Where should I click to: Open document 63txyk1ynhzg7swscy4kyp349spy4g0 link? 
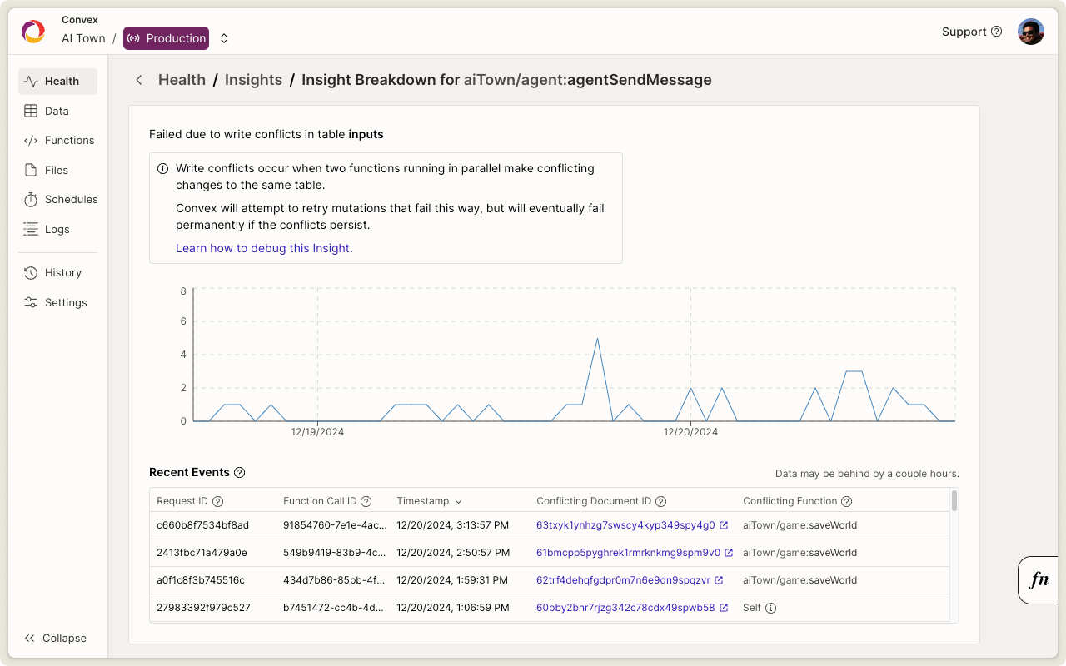pos(632,525)
